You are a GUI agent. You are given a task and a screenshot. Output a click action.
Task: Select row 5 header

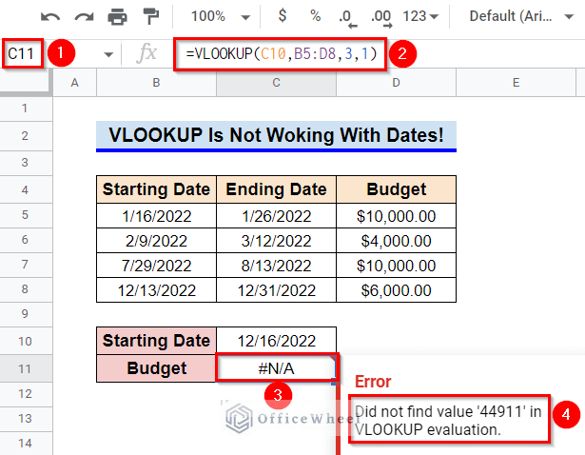pos(25,215)
